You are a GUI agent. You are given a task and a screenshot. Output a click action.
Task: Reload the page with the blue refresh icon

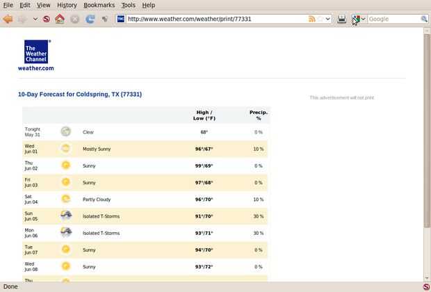point(90,19)
